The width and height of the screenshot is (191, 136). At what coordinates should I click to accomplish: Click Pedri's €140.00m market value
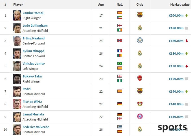coord(176,92)
